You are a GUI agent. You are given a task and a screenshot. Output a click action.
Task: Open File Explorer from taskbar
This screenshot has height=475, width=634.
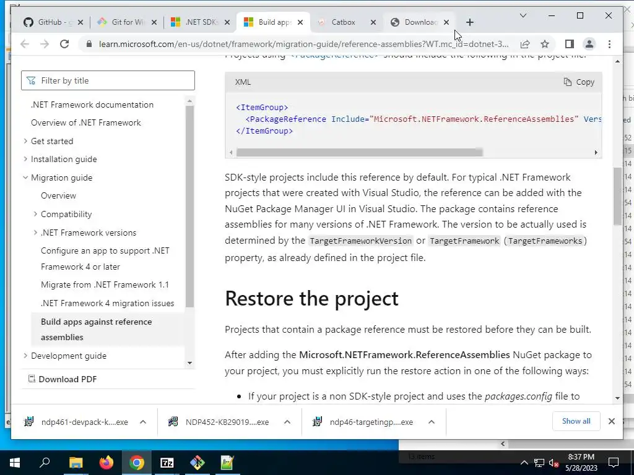coord(76,463)
